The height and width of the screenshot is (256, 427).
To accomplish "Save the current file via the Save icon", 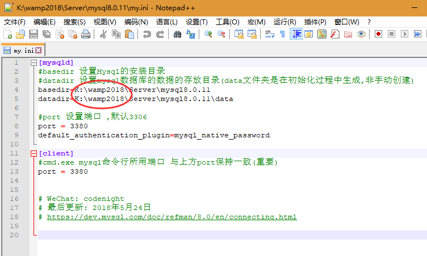I will 34,34.
